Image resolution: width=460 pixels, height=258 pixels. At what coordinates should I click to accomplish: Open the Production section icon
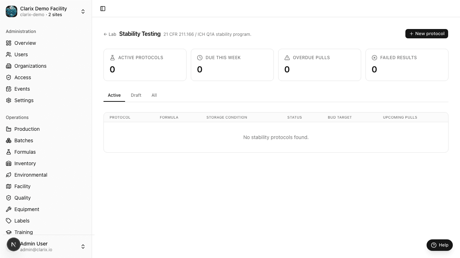9,129
